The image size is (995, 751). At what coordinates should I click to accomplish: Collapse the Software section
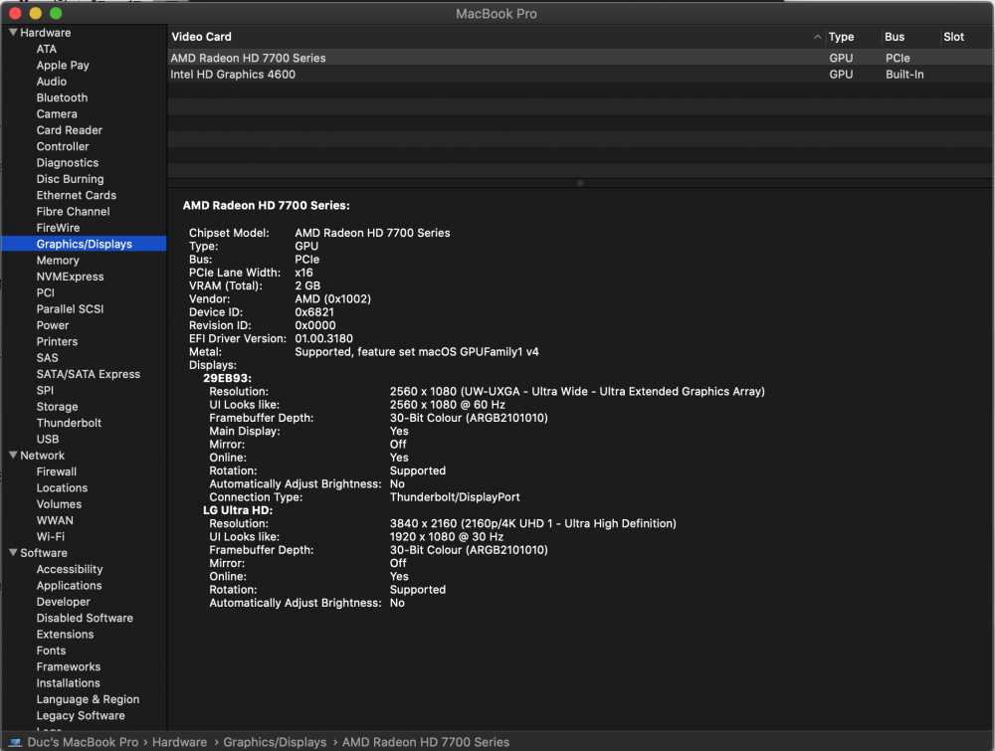click(11, 552)
